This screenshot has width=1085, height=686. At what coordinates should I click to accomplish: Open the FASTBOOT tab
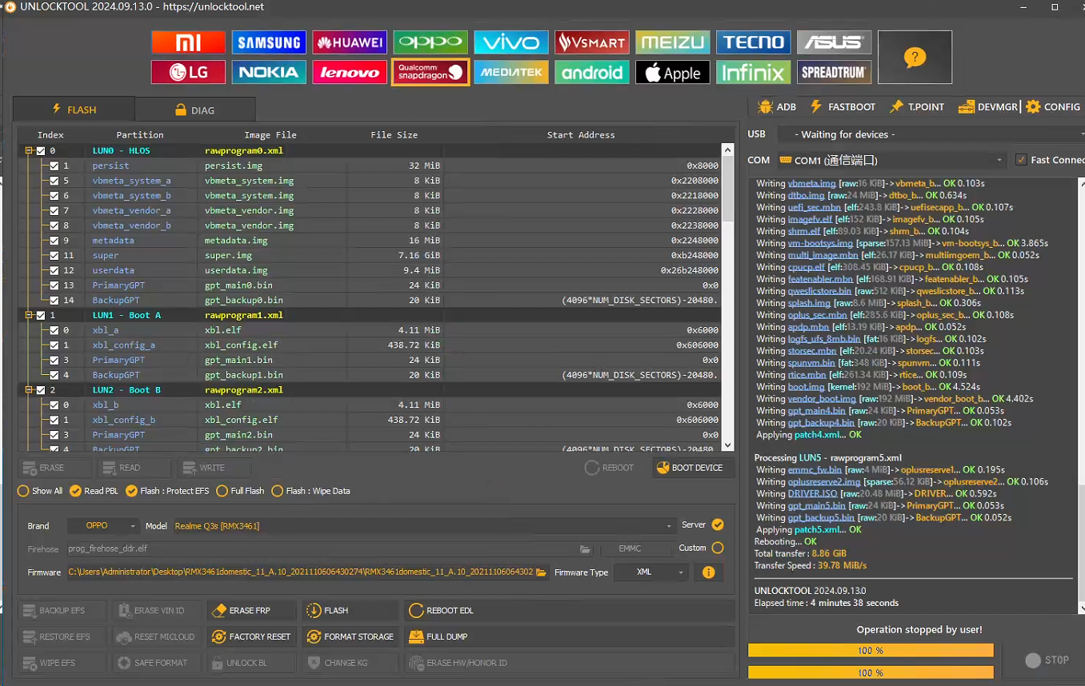click(843, 106)
